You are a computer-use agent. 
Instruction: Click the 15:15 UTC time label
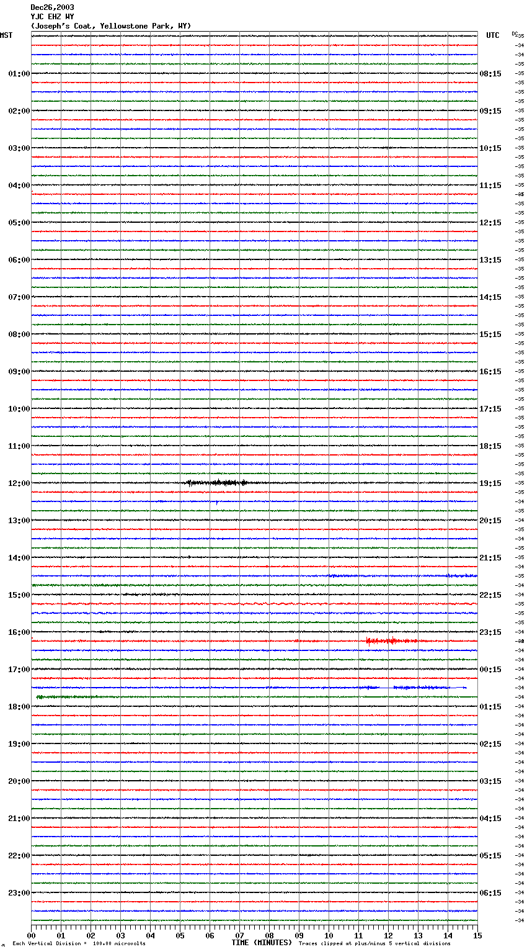click(x=490, y=335)
